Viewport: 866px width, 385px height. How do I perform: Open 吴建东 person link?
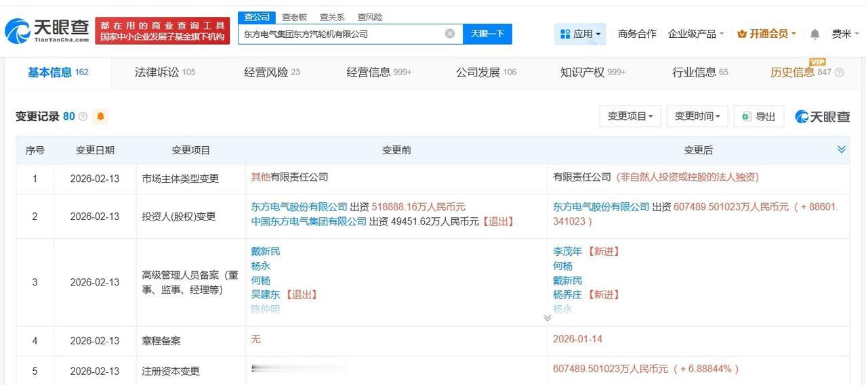coord(266,295)
